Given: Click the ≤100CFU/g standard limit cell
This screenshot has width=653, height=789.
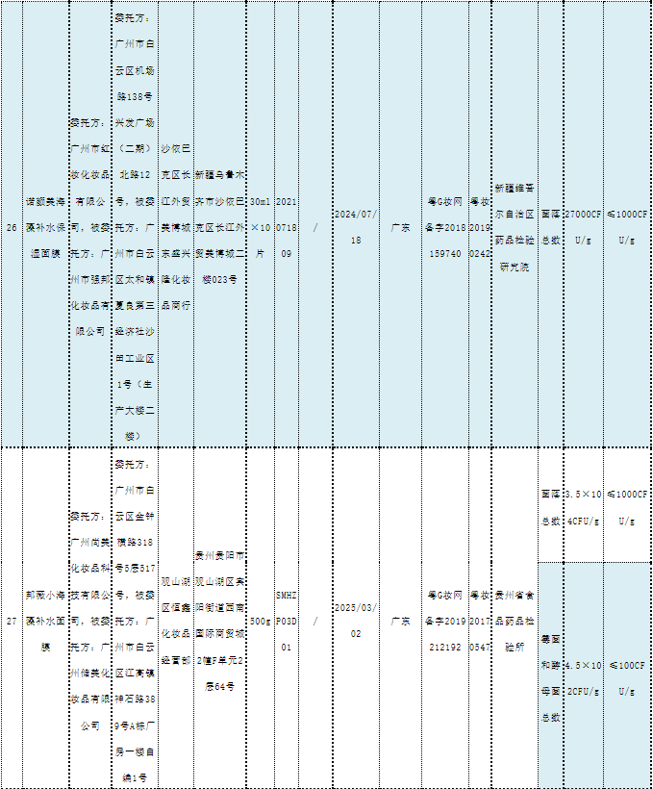Looking at the screenshot, I should [627, 677].
